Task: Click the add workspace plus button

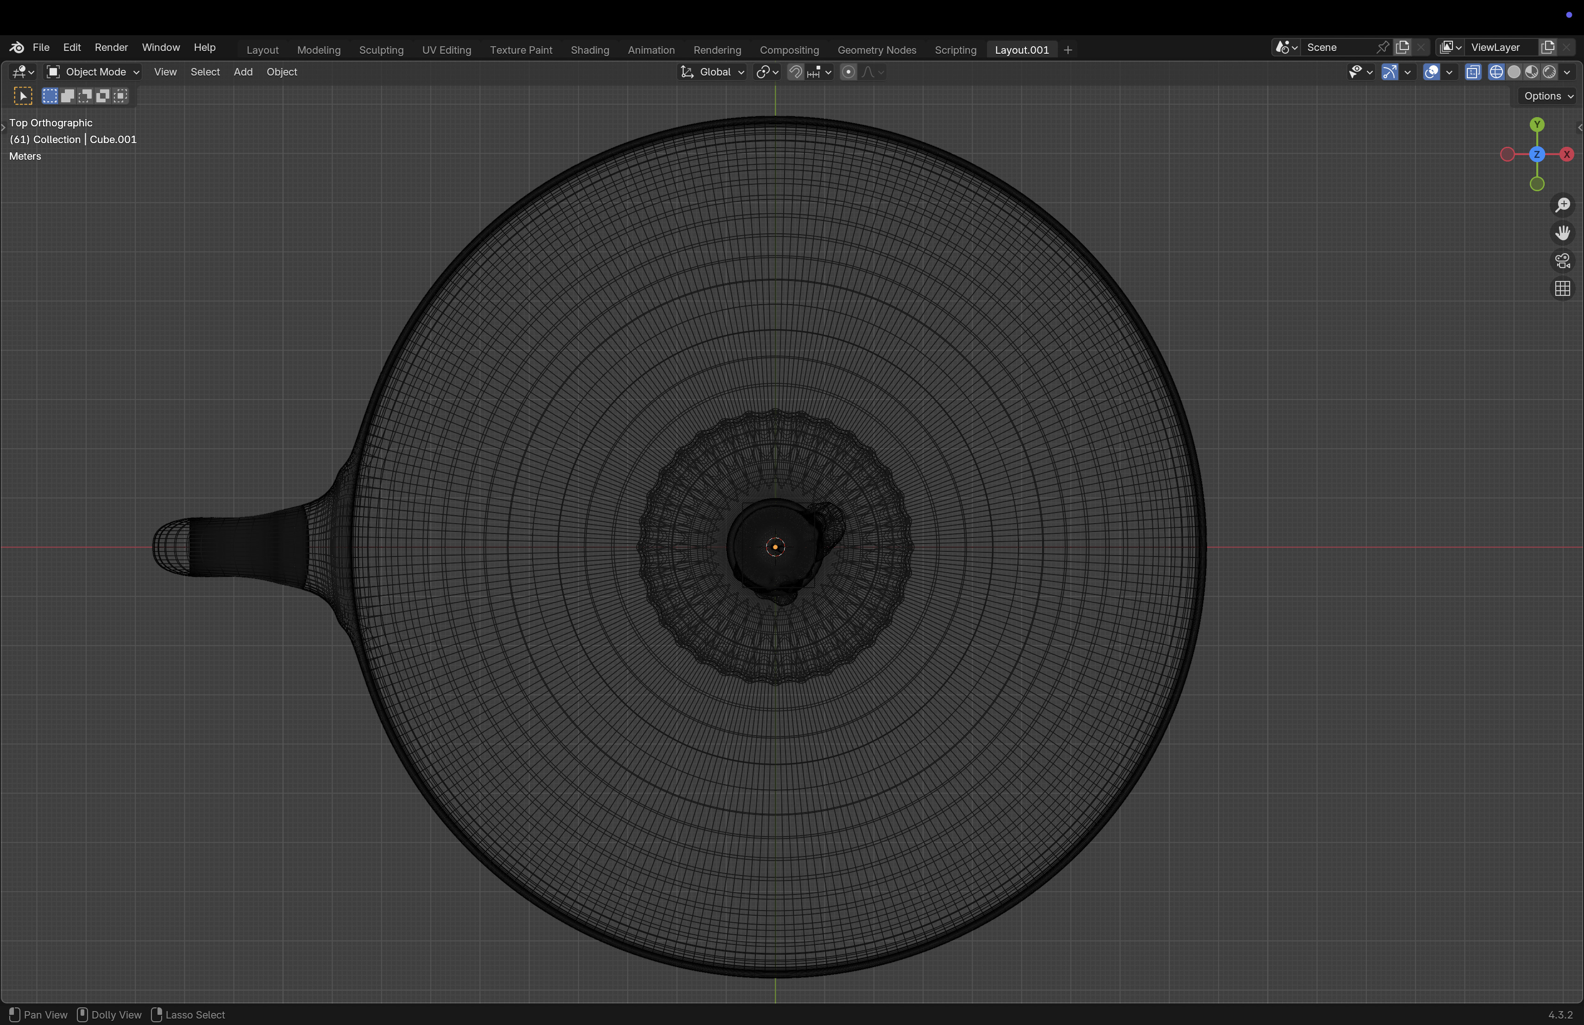Action: (x=1068, y=50)
